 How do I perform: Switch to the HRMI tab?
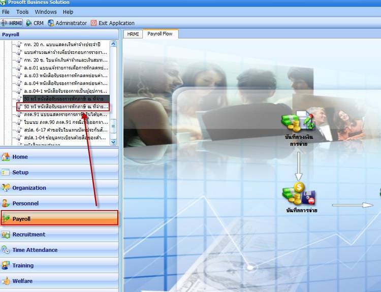[133, 34]
